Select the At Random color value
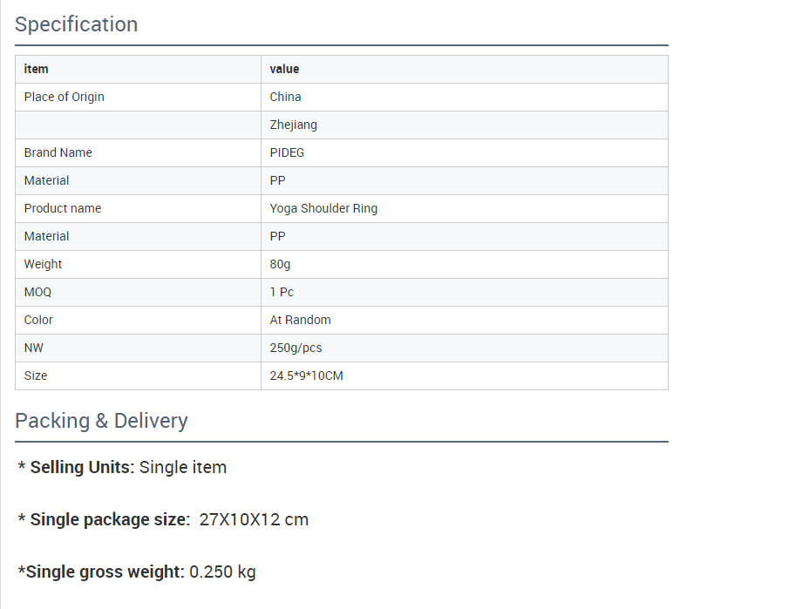 (x=301, y=320)
